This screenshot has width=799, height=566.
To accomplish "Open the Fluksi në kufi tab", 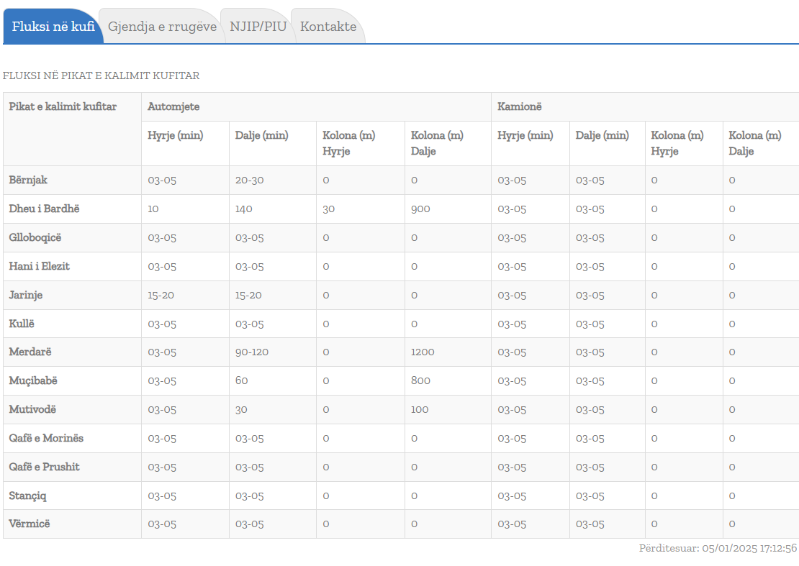I will point(53,27).
